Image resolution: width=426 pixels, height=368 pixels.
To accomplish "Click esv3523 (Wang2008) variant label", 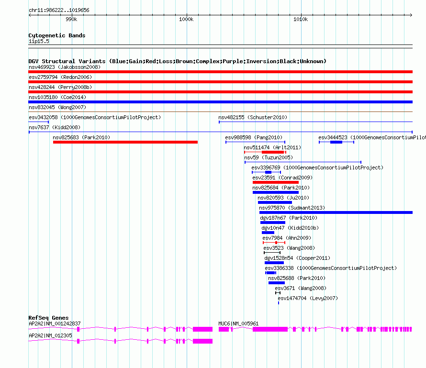I will click(x=289, y=248).
